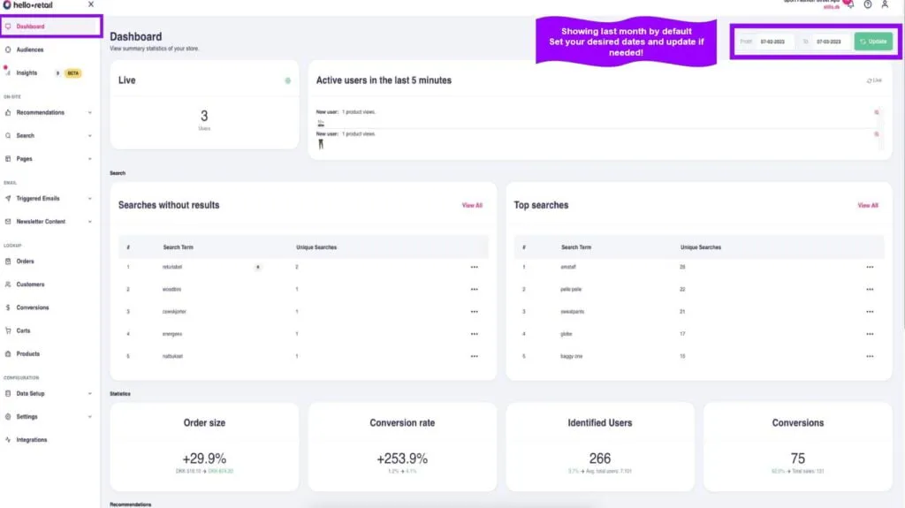Screen dimensions: 905x508
Task: Open the three-dot menu for amstaff search
Action: tap(870, 267)
